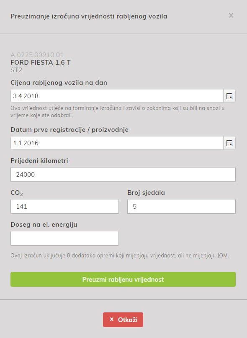Click the CO2 label text
247x338 pixels.
[x=17, y=193]
